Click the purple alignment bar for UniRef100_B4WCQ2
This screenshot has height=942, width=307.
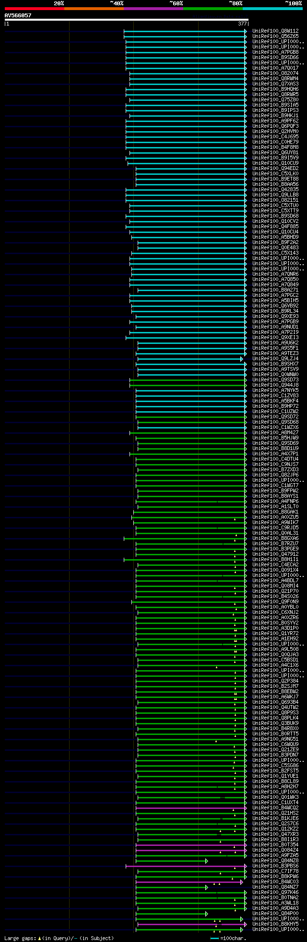(191, 808)
